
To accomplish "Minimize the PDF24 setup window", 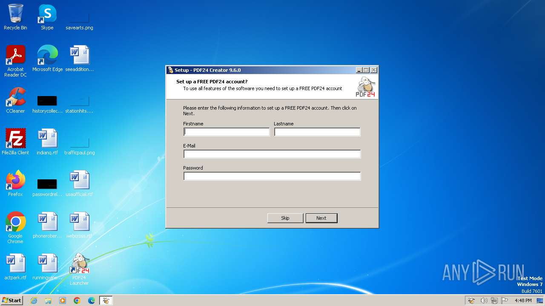I will (359, 70).
